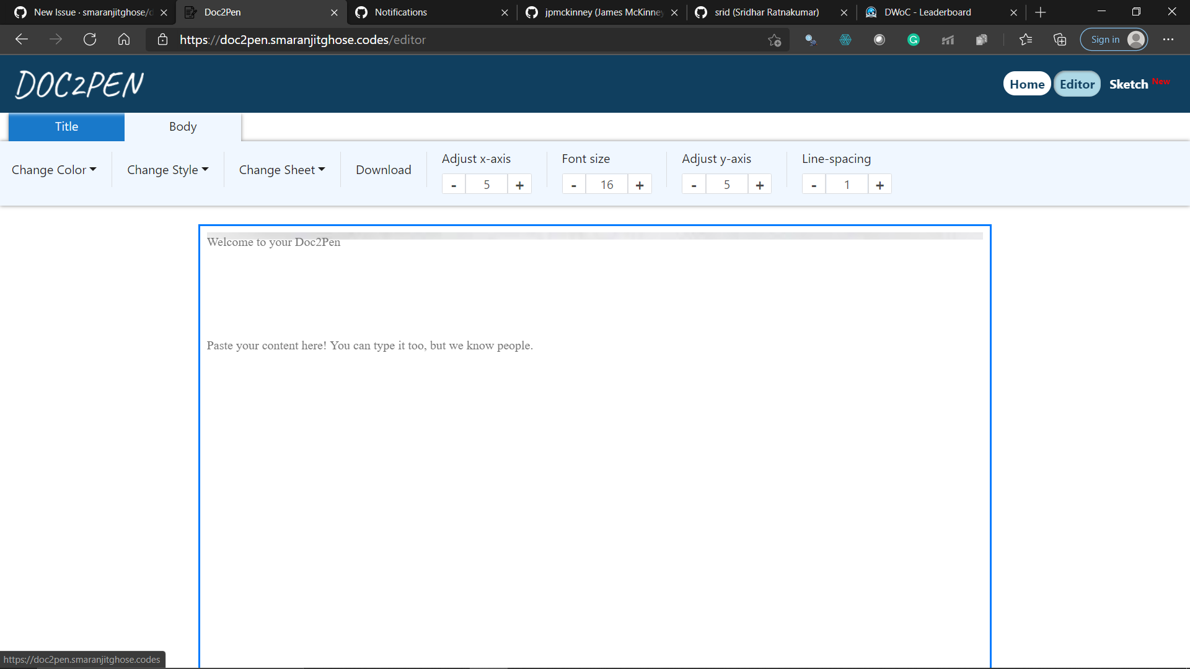Open the Change Sheet dropdown

pos(281,170)
